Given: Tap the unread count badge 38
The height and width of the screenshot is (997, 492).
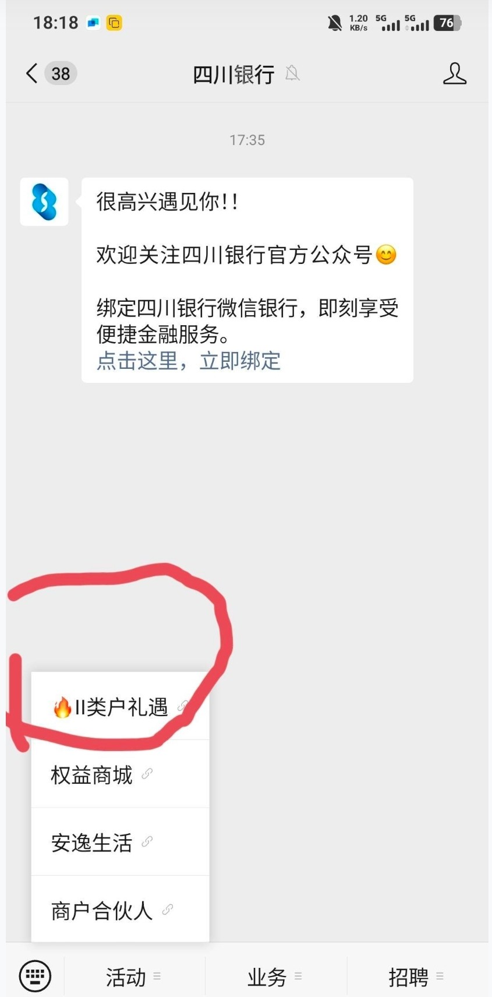Looking at the screenshot, I should point(61,73).
